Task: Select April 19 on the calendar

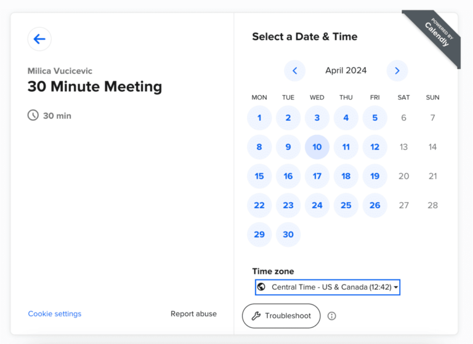Action: point(374,176)
